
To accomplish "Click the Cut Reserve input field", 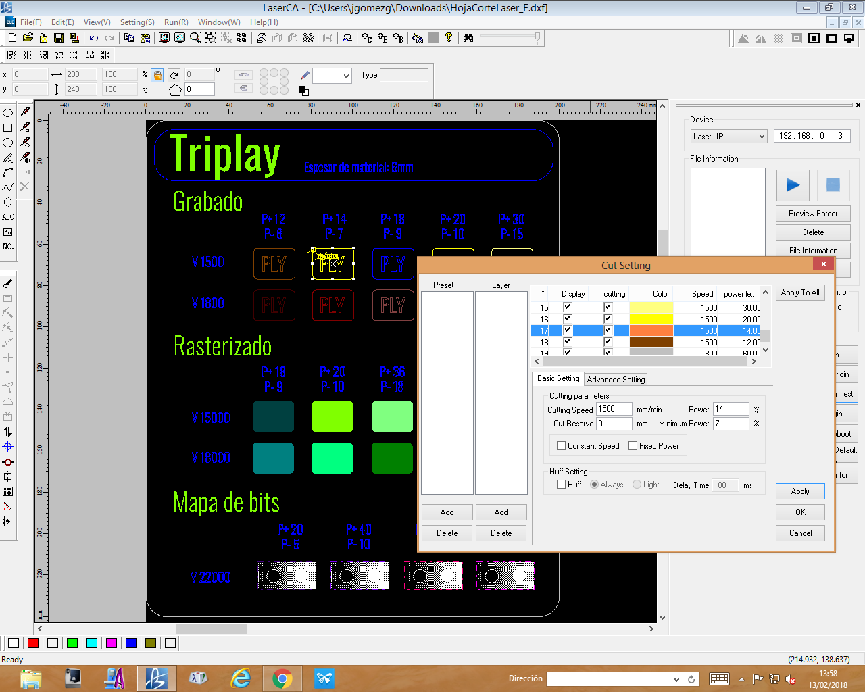I will coord(614,424).
